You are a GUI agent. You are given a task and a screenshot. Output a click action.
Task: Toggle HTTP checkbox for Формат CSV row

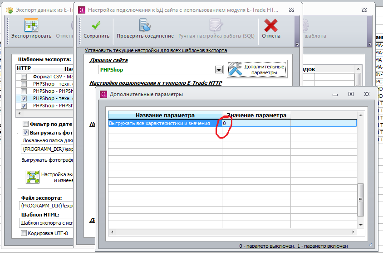click(24, 77)
